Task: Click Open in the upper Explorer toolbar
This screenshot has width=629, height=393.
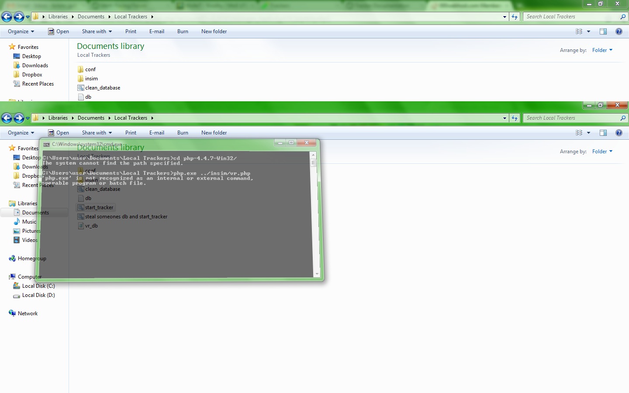Action: tap(59, 31)
